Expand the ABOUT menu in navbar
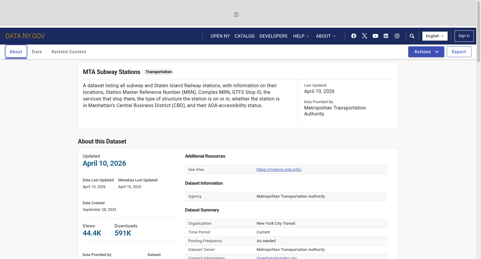 (x=326, y=36)
